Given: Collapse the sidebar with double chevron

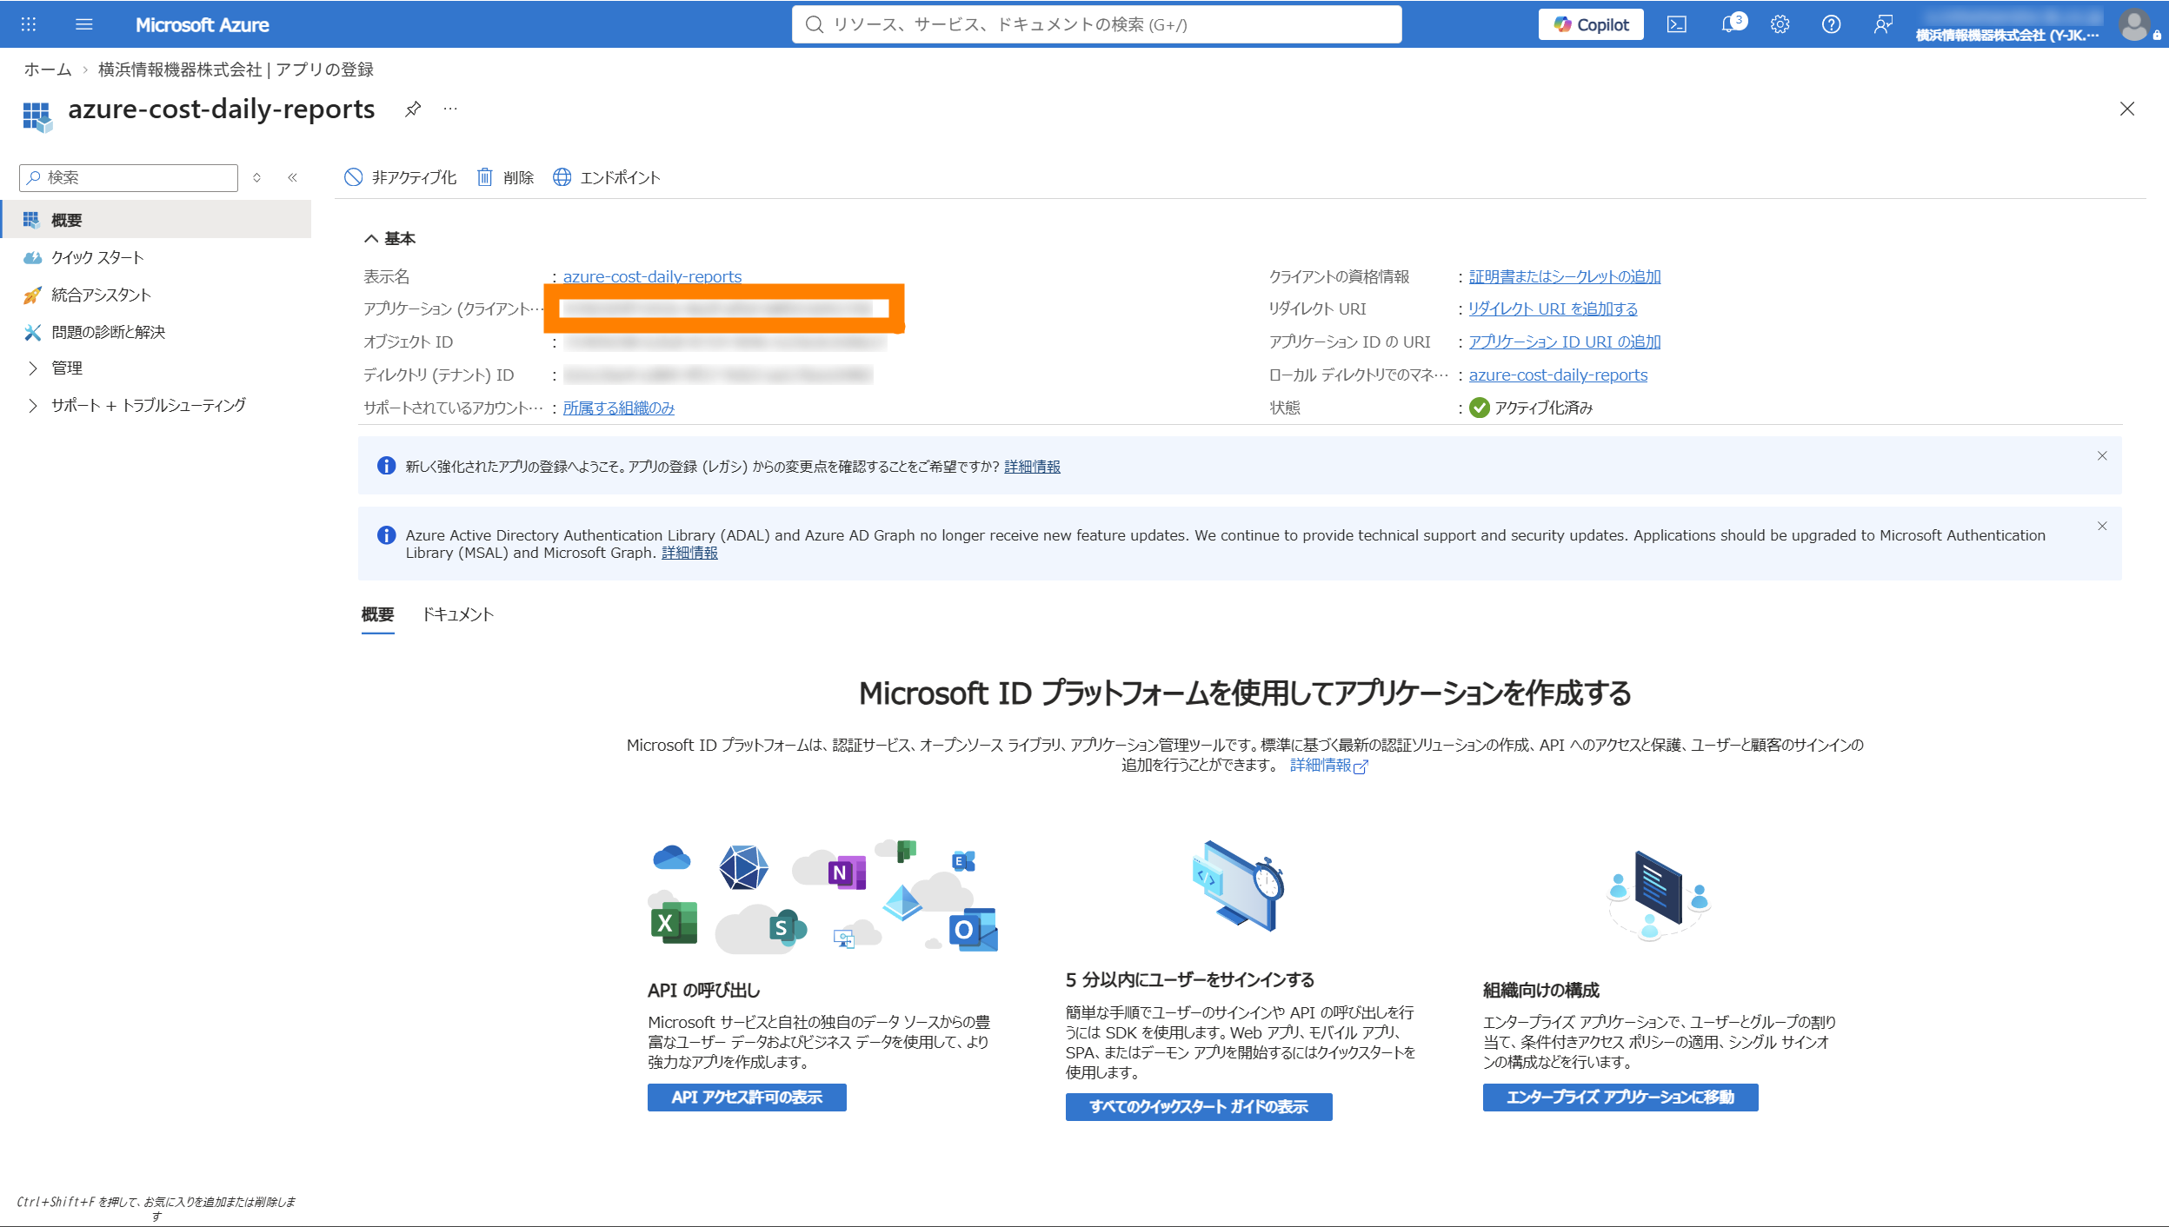Looking at the screenshot, I should tap(293, 177).
